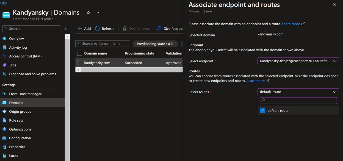Click the Locks padlock icon
Image resolution: width=343 pixels, height=161 pixels.
[4, 156]
